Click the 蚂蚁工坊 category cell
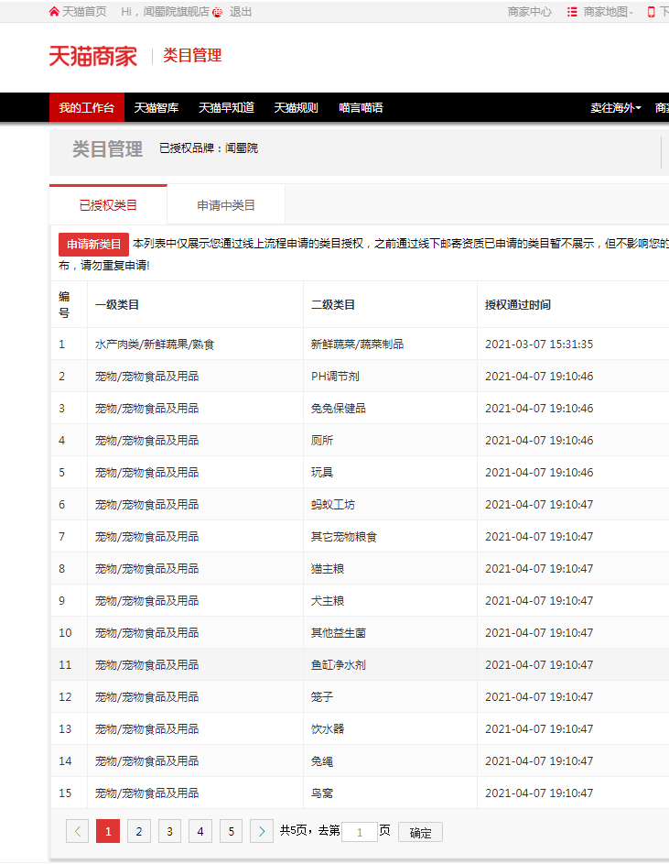The width and height of the screenshot is (669, 864). click(332, 504)
